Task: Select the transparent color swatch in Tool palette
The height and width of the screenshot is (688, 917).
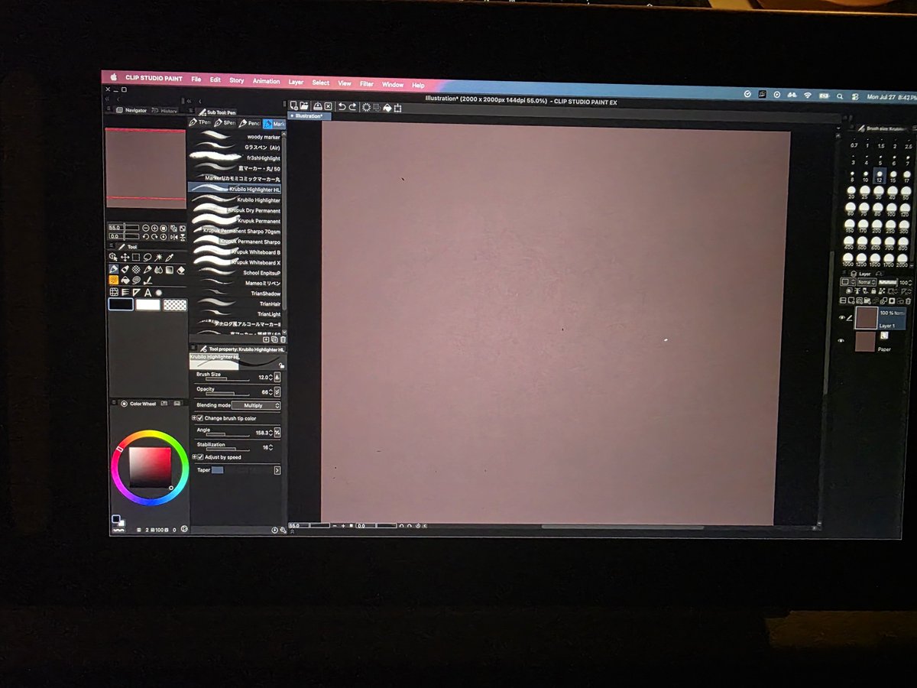Action: pos(175,304)
